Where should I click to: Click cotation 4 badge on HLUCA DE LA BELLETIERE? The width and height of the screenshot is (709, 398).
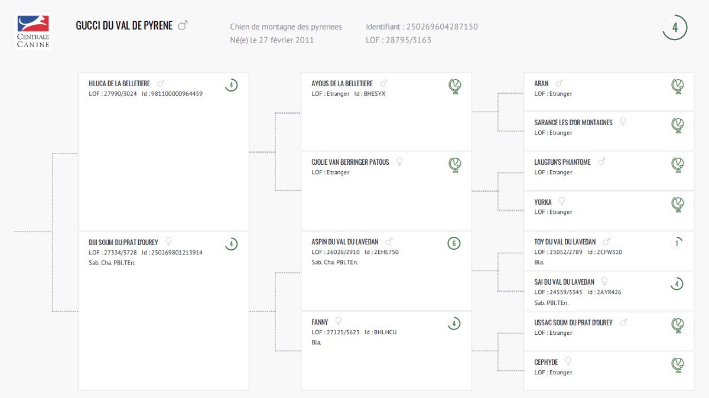[231, 85]
